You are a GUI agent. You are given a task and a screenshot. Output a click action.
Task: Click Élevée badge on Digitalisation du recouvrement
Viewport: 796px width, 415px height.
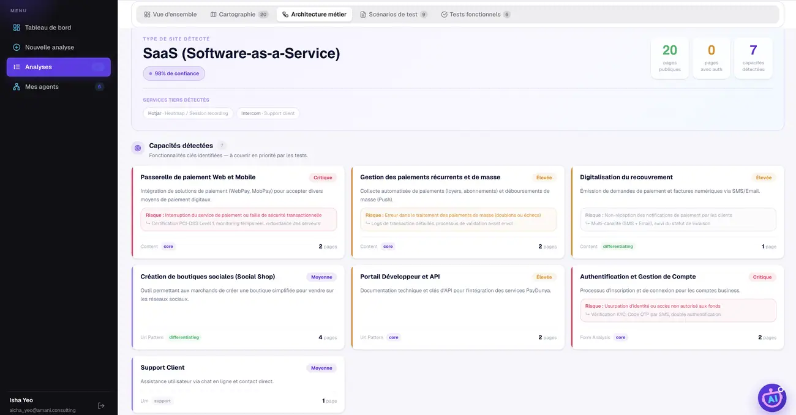[x=764, y=178]
